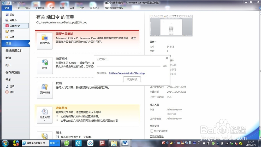The height and width of the screenshot is (147, 261).
Task: Open the Mailings (邮件) tab
Action: coord(62,8)
